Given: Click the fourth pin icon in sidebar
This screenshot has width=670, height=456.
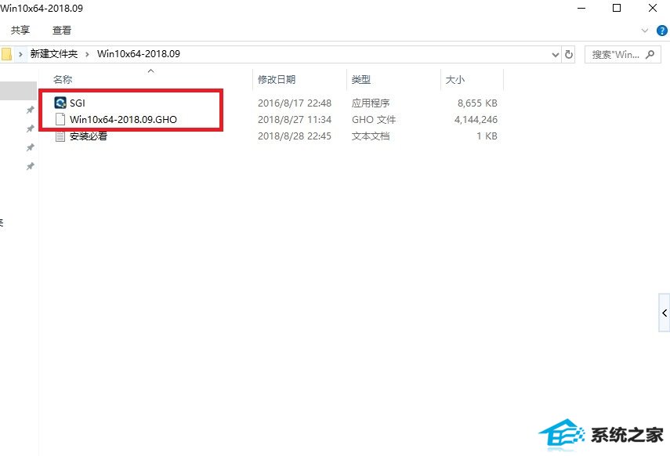Looking at the screenshot, I should (x=30, y=166).
